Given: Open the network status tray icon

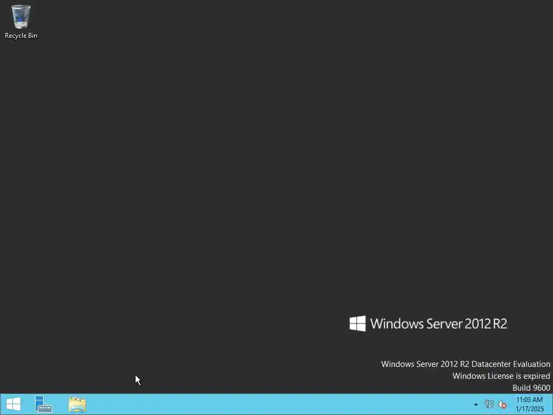Looking at the screenshot, I should [x=489, y=404].
